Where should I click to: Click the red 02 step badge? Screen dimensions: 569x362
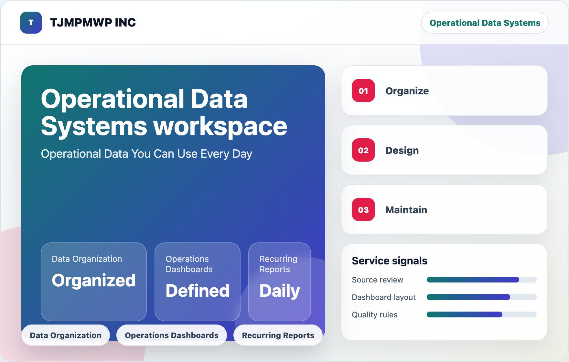pos(363,150)
